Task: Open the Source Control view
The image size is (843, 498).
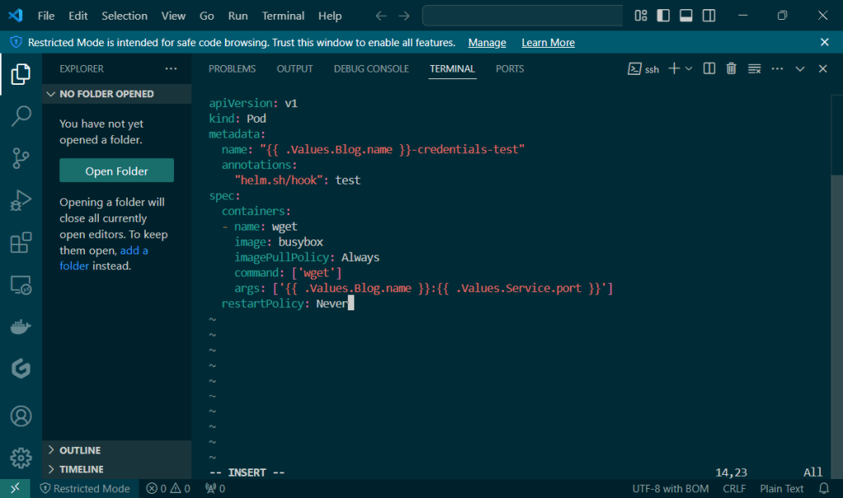Action: click(x=21, y=158)
